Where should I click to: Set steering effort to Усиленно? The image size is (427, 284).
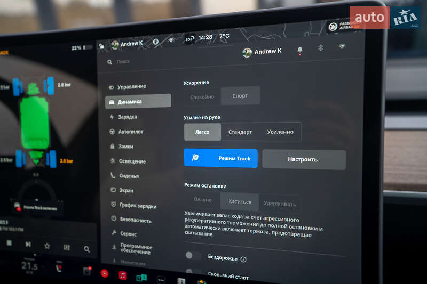tap(280, 132)
